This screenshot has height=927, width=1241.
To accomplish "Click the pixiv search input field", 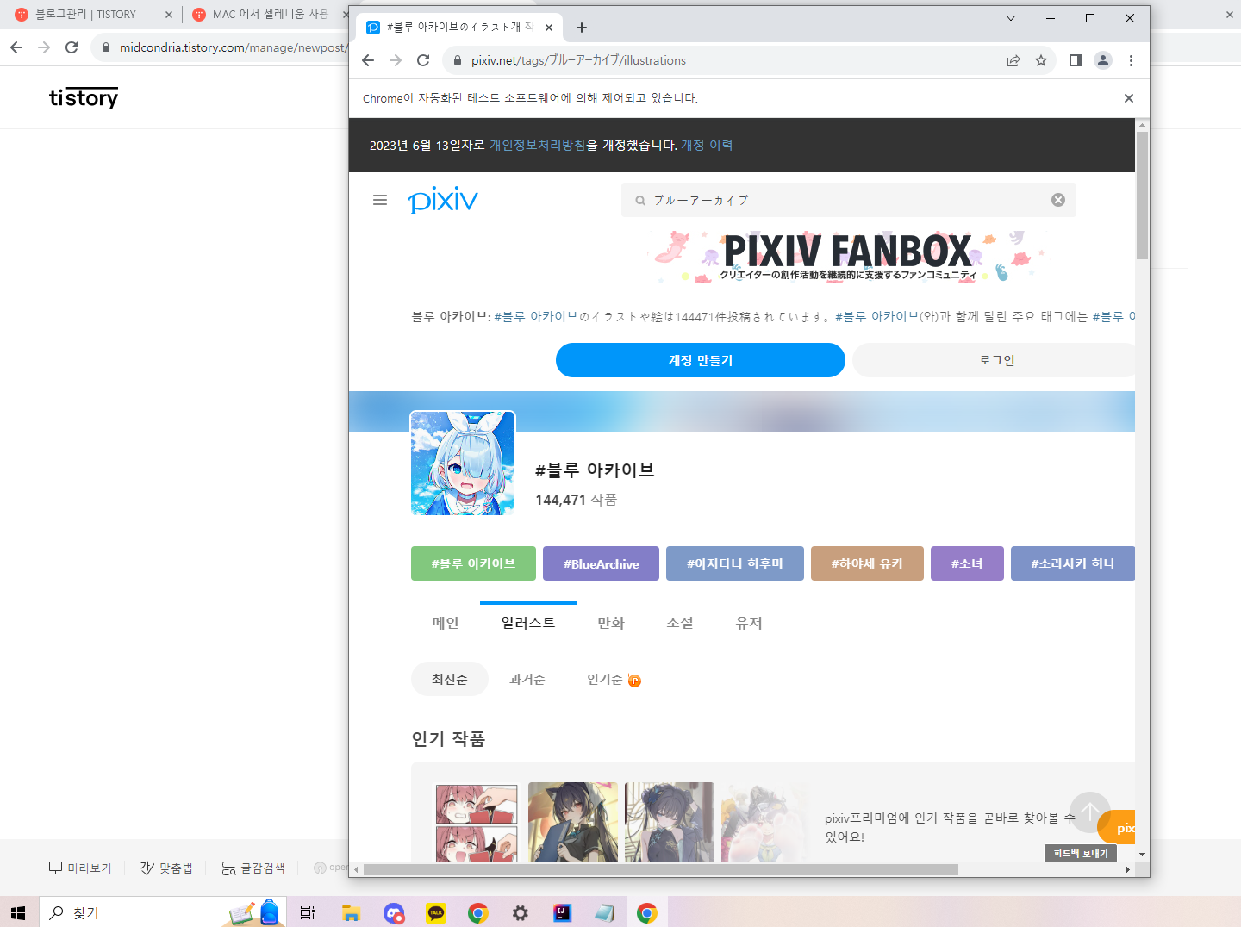I will 849,200.
